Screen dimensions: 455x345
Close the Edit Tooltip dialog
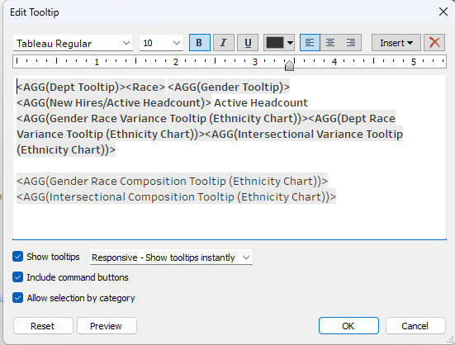443,12
